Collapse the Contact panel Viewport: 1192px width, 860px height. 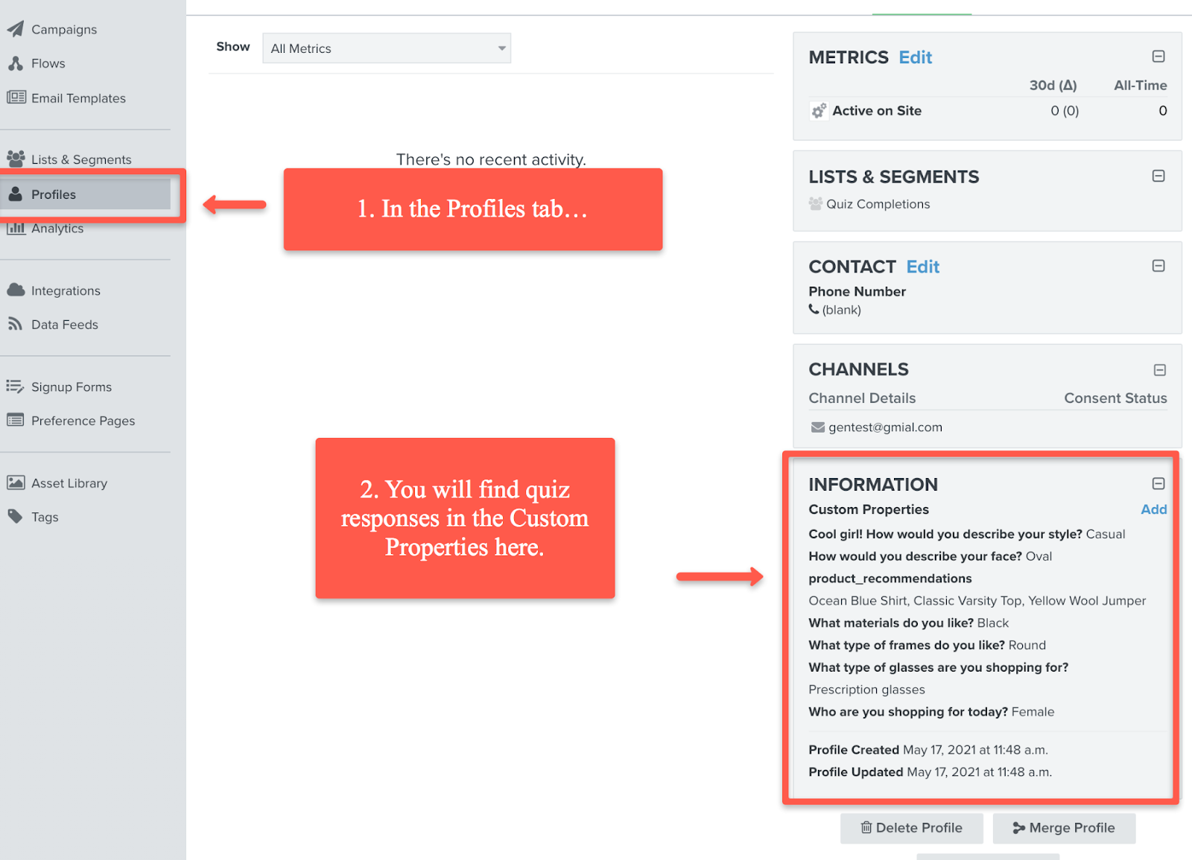1158,266
